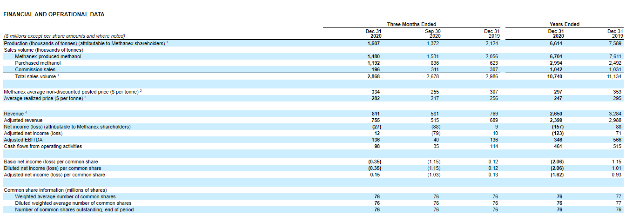
Task: Click Adjusted EBITDA yearly value 566
Action: [x=618, y=140]
